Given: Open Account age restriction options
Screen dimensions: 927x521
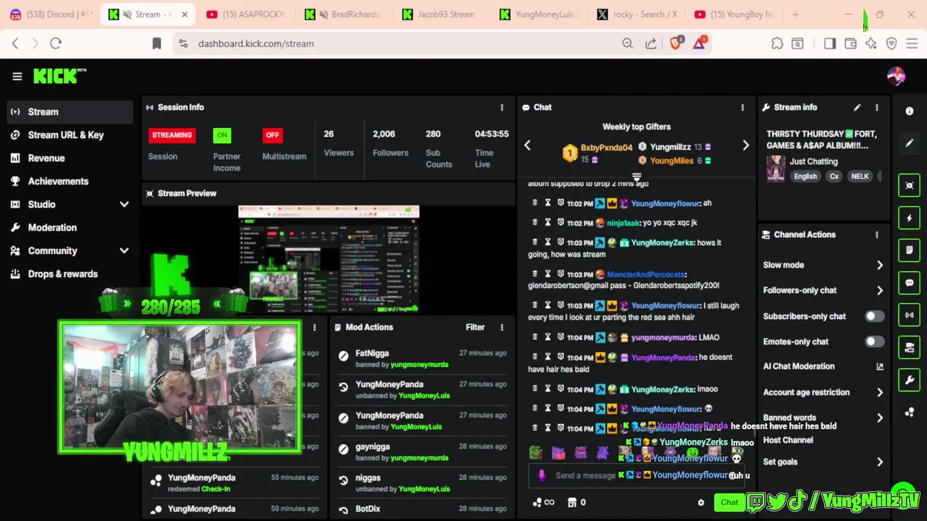Looking at the screenshot, I should (823, 392).
